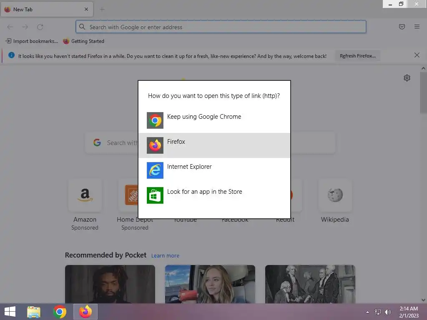Open the first Pocket story thumbnail
The width and height of the screenshot is (427, 320).
(110, 284)
